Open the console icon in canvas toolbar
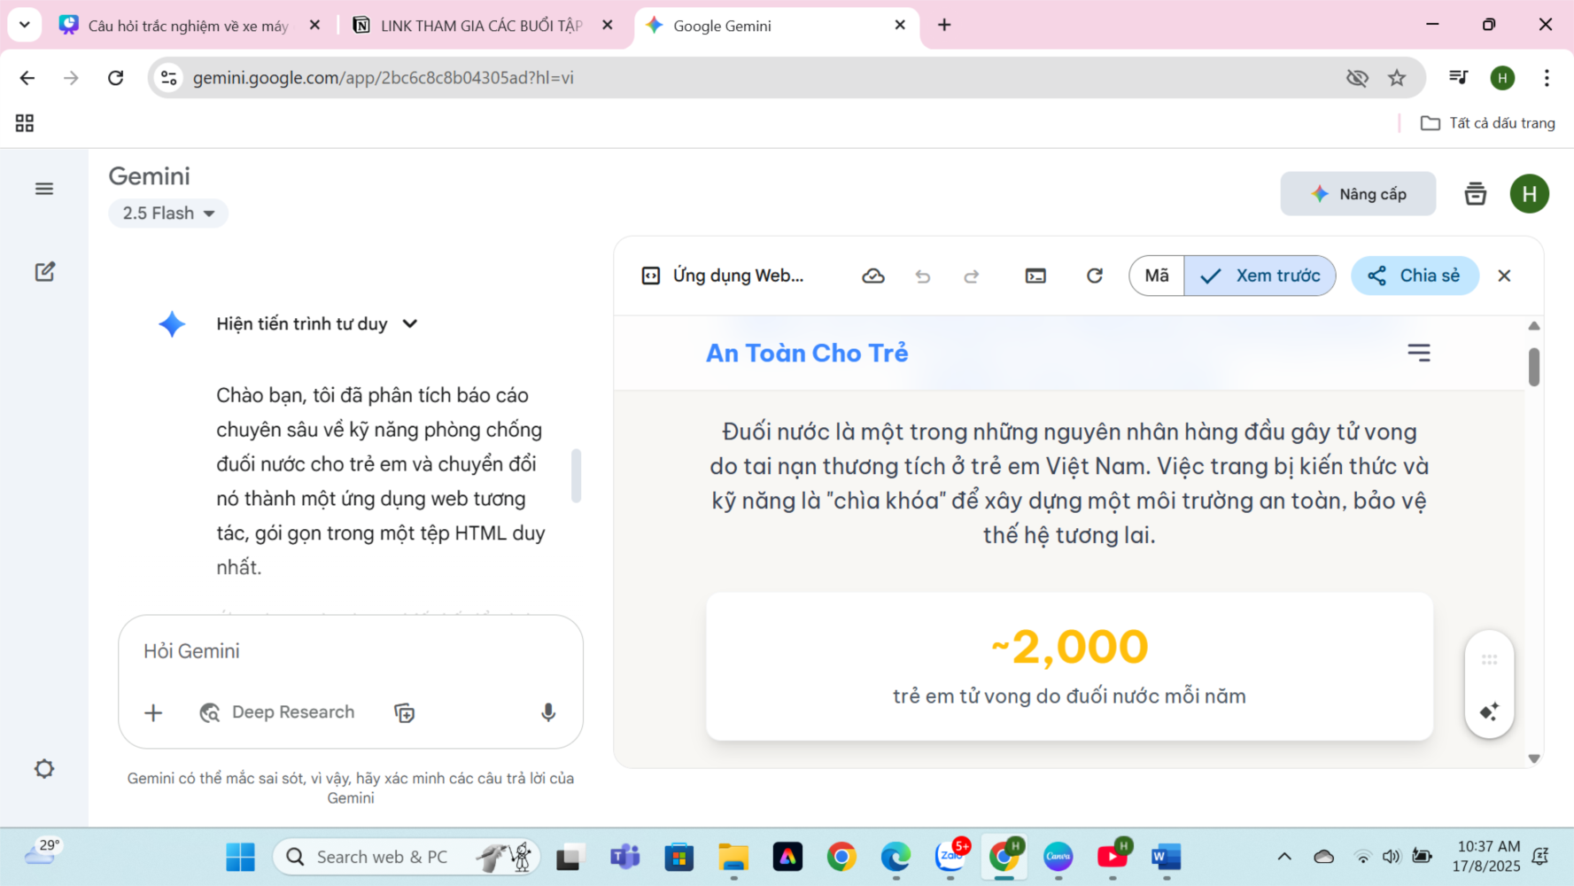Image resolution: width=1574 pixels, height=886 pixels. click(1035, 276)
